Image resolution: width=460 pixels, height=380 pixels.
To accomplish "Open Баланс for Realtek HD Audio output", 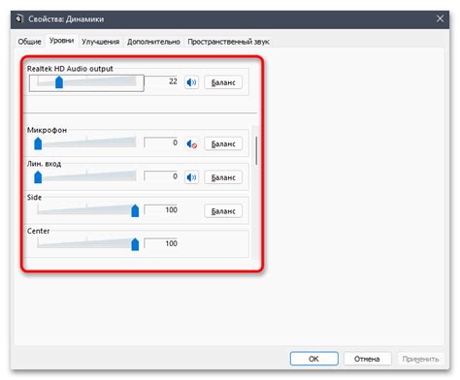I will pos(223,82).
